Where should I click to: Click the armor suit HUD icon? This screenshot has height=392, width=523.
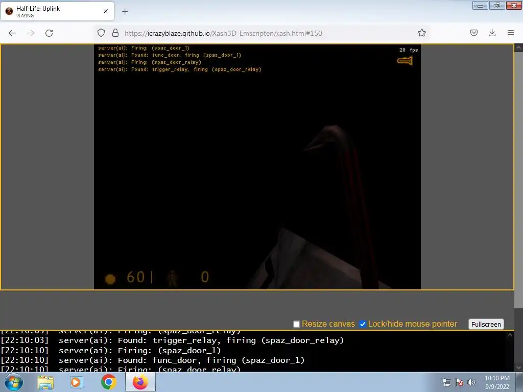(173, 278)
